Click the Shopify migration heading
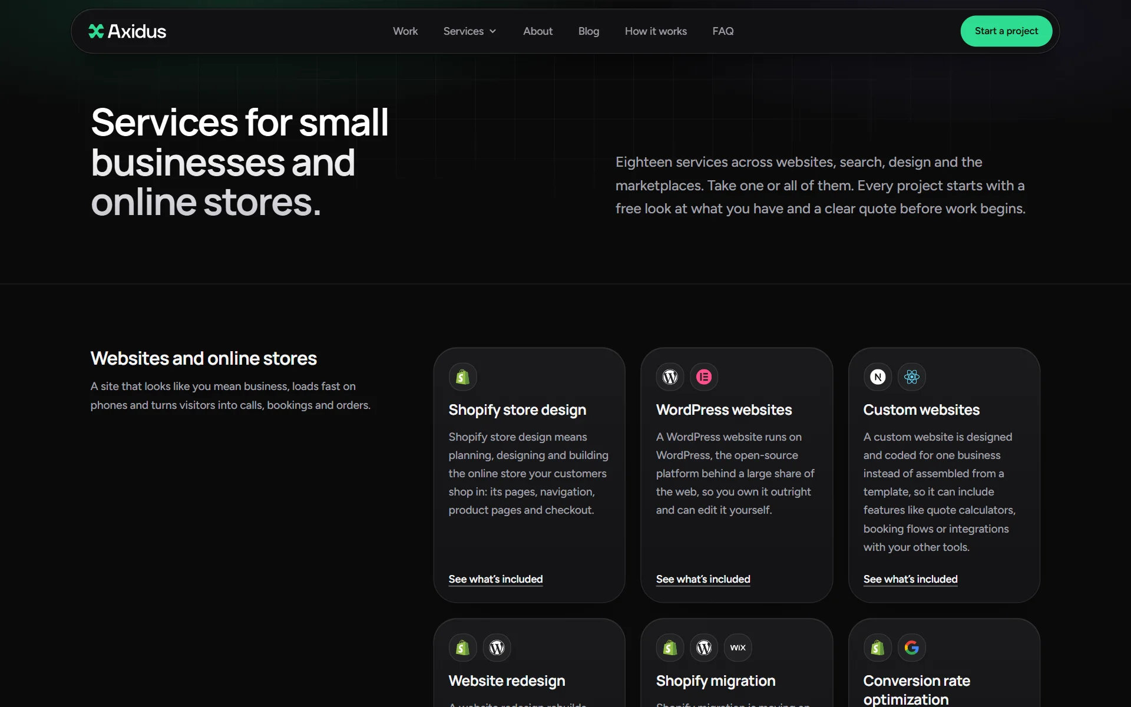Screen dimensions: 1131x707 point(716,681)
